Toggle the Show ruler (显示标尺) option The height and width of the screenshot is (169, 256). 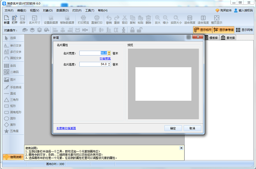(x=203, y=30)
